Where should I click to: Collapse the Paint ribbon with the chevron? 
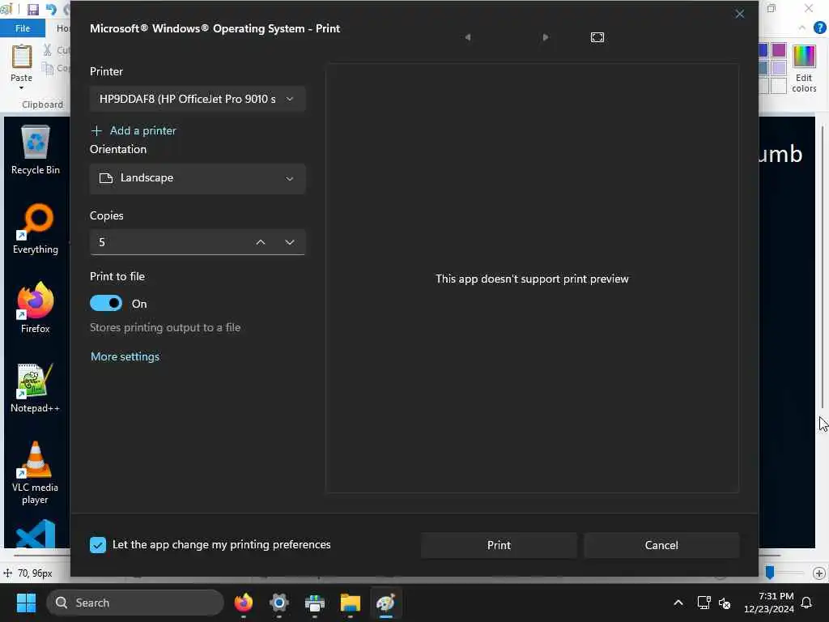[x=802, y=28]
